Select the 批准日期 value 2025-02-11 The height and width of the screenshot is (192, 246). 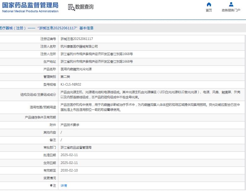click(x=69, y=155)
